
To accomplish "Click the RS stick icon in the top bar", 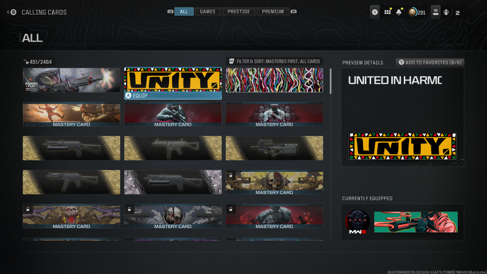I will coord(436,12).
